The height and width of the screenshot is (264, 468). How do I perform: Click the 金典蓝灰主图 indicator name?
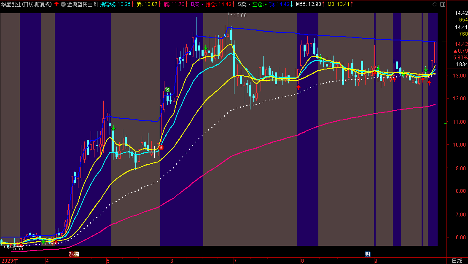click(82, 4)
